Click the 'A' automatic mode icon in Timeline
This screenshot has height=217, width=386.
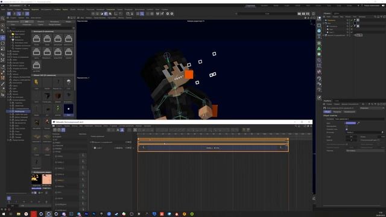point(118,130)
